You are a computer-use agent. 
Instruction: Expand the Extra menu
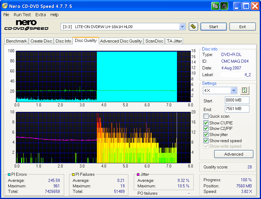tap(40, 14)
